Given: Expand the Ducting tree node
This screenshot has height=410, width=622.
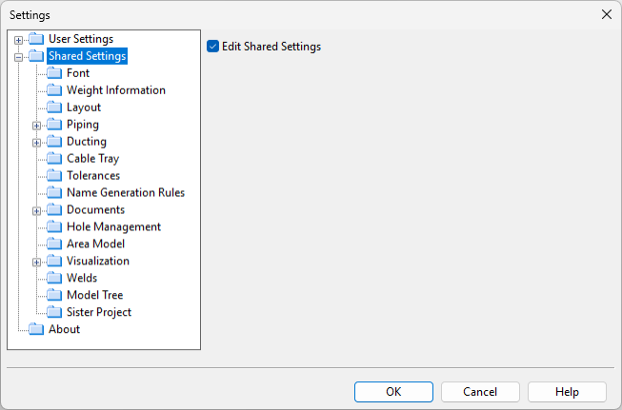Looking at the screenshot, I should tap(37, 142).
